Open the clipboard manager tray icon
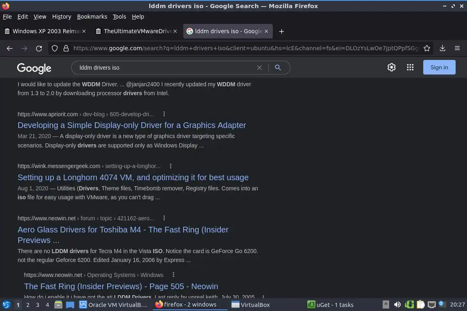 [420, 305]
